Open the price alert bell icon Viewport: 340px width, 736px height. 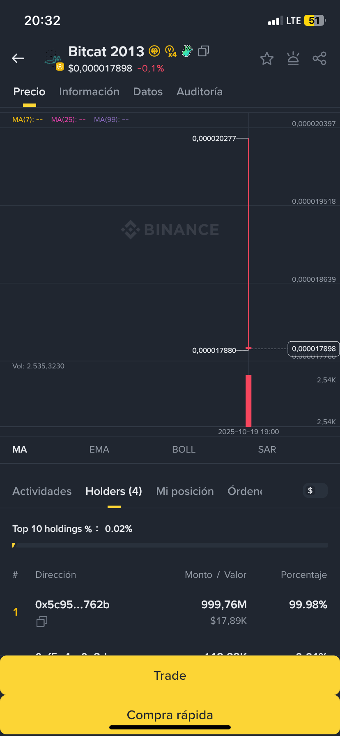coord(293,59)
